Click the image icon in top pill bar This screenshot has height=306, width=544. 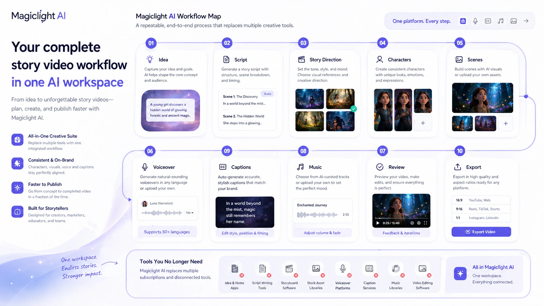[513, 21]
